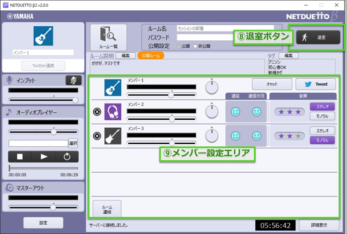Click the 00:06:29 duration text
The width and height of the screenshot is (347, 234).
point(69,175)
